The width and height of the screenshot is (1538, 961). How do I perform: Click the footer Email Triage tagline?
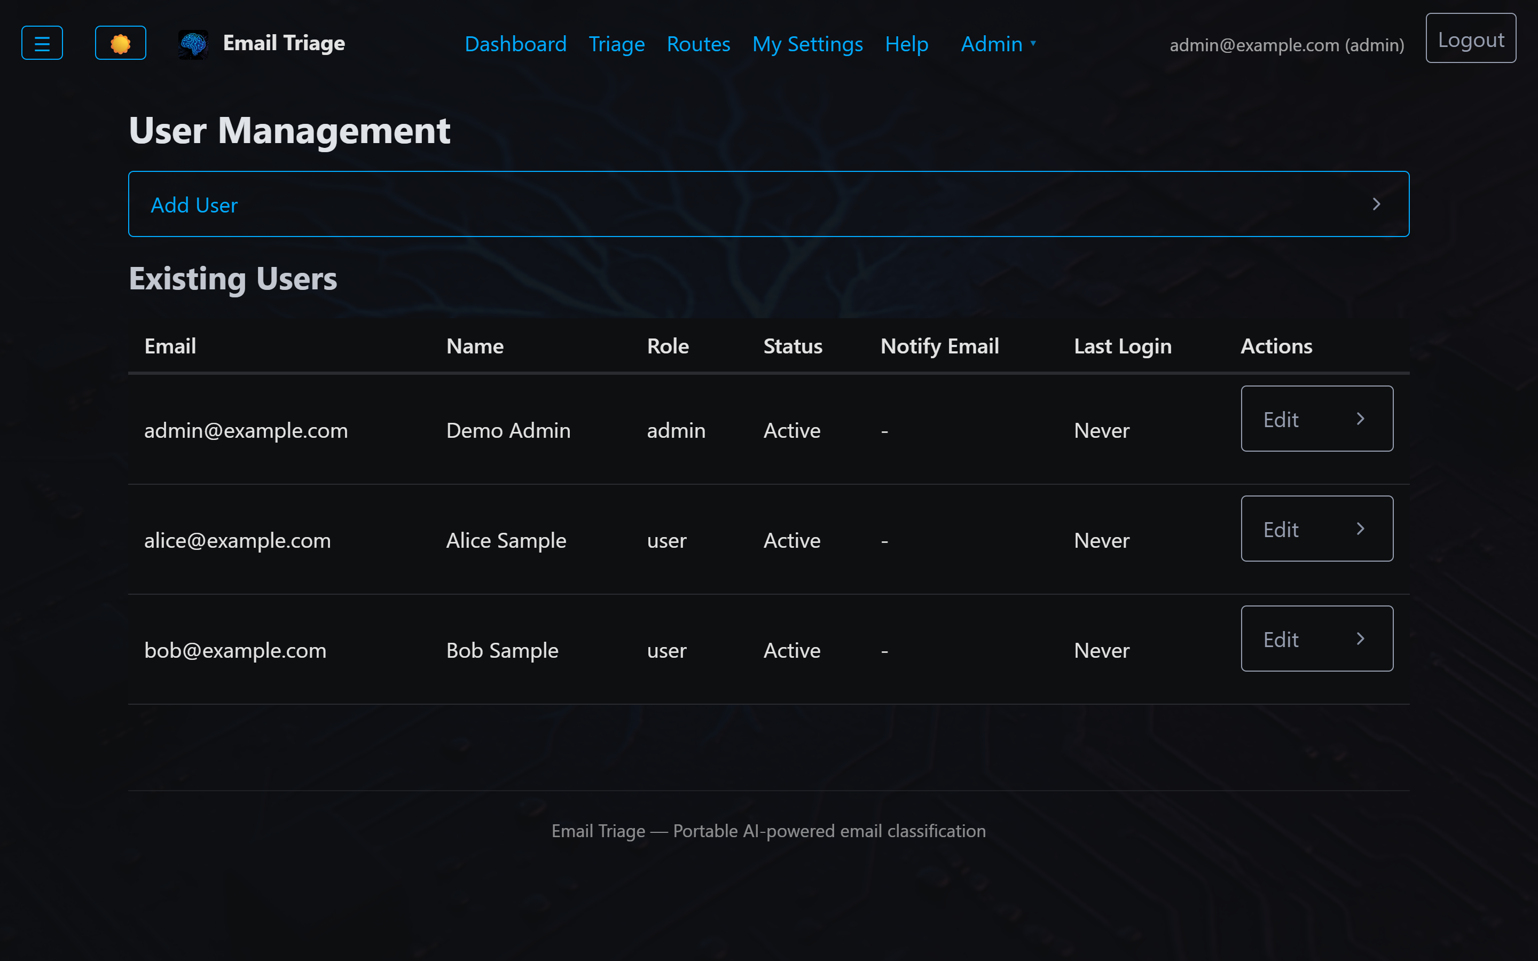point(768,831)
